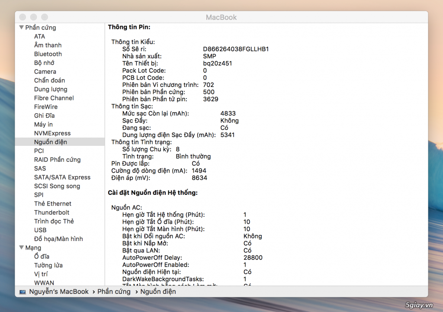Click full charge capacity value 5341
The width and height of the screenshot is (443, 312).
coord(228,135)
